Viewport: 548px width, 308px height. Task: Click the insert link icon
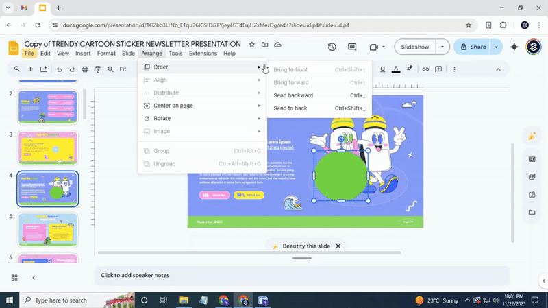point(425,69)
